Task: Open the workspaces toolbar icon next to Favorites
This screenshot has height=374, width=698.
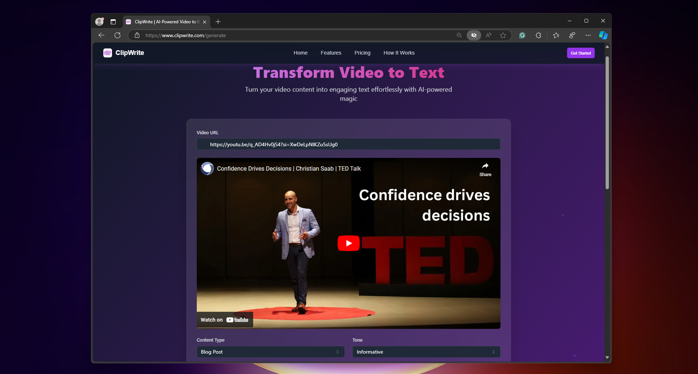Action: point(572,35)
